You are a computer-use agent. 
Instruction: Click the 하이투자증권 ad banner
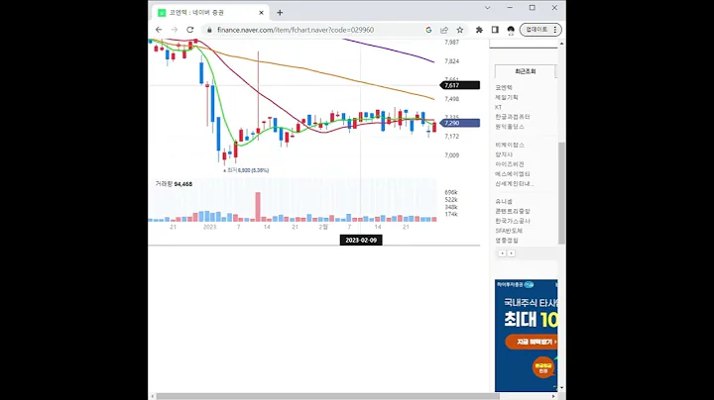pos(526,335)
